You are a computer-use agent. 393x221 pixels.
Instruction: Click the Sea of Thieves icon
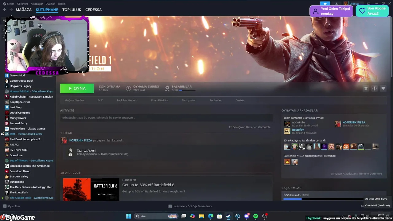click(7, 161)
